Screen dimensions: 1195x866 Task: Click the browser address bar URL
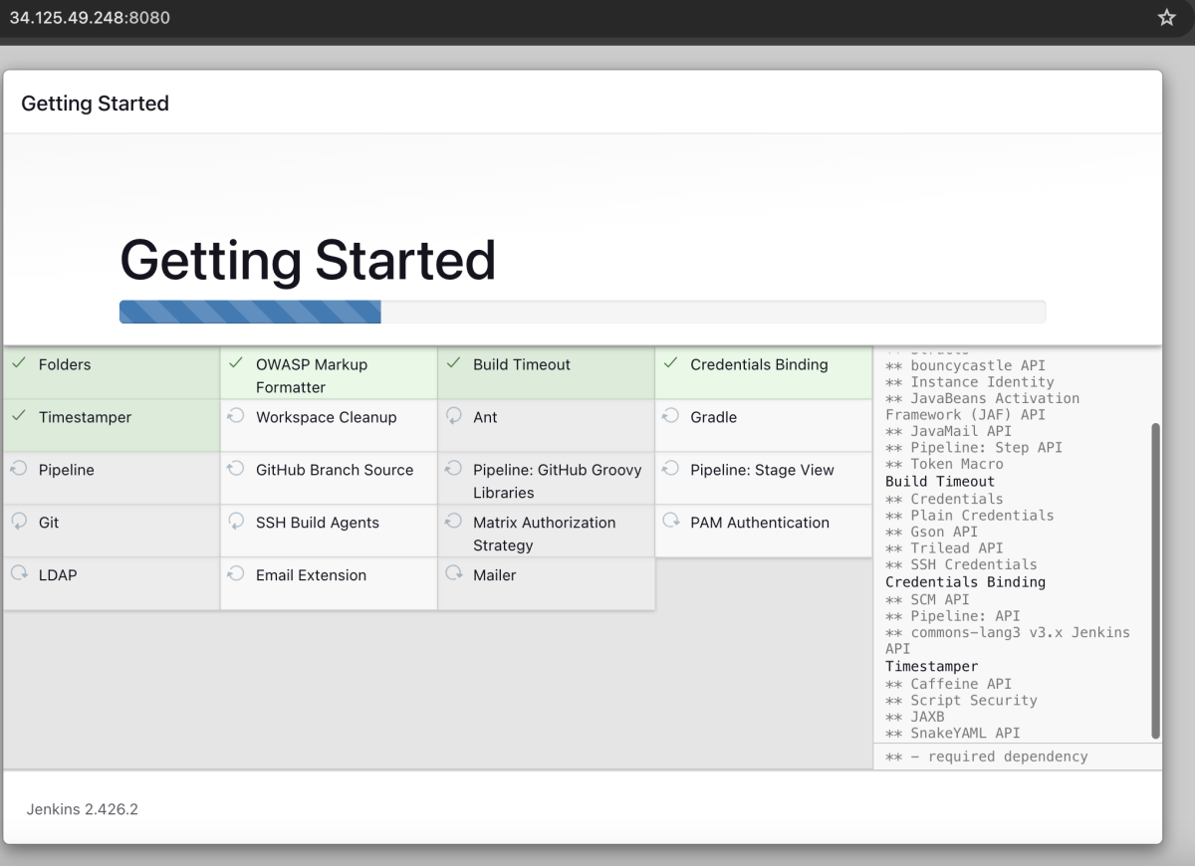click(x=90, y=18)
